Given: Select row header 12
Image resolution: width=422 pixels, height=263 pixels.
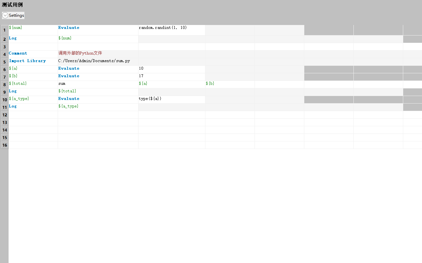Looking at the screenshot, I should coord(5,115).
